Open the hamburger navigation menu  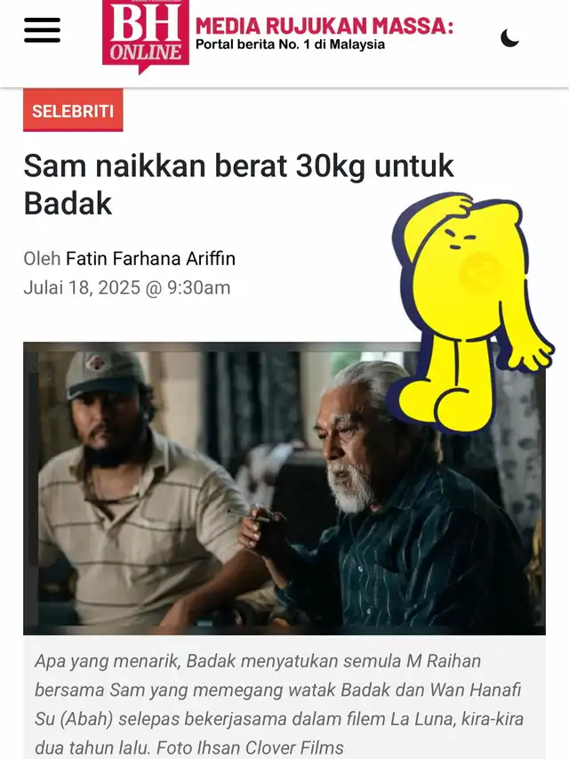pos(42,30)
